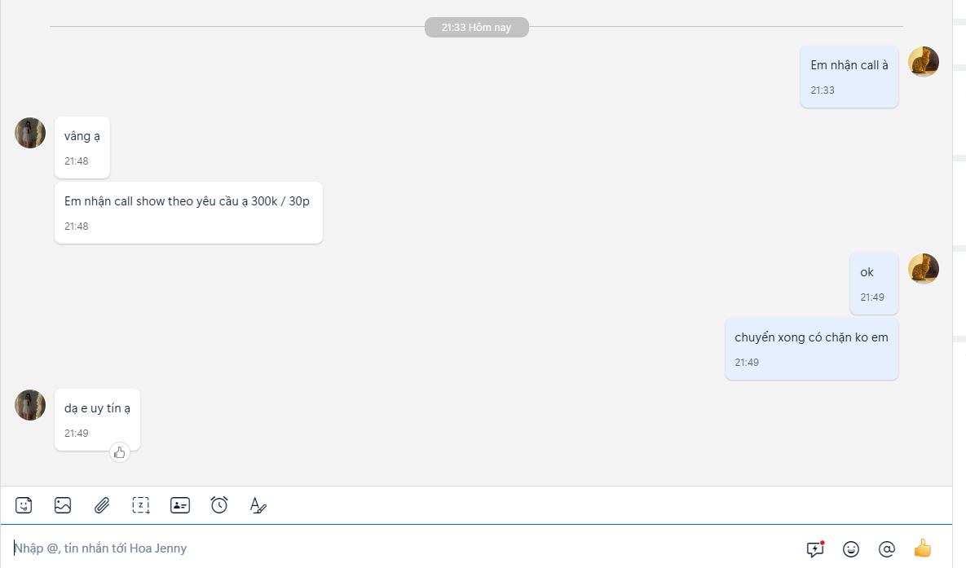
Task: Click the "Em nhận call à" message bubble
Action: point(849,76)
